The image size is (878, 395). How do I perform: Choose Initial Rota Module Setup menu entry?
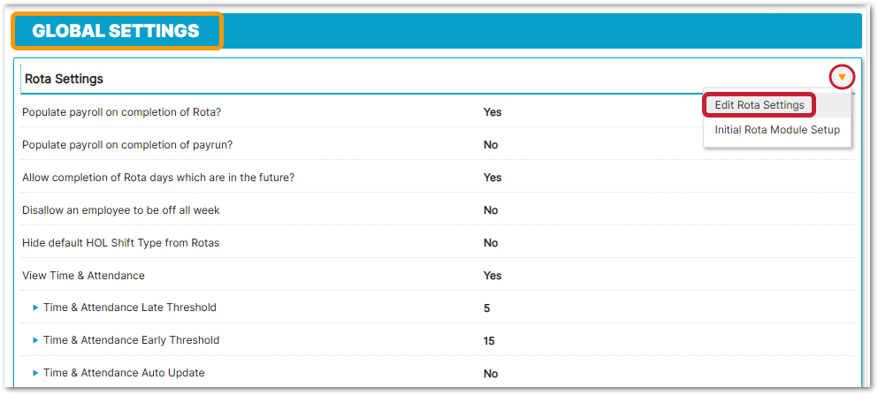(x=777, y=130)
